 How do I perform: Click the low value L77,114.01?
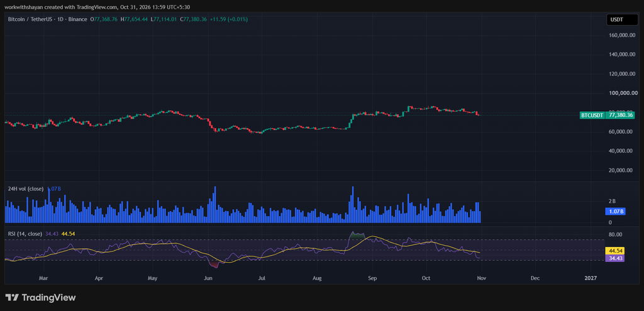pyautogui.click(x=164, y=19)
